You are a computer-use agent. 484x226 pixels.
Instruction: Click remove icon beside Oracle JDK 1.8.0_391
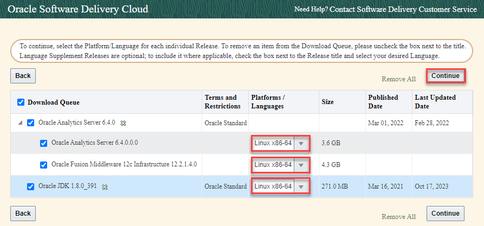click(x=105, y=187)
